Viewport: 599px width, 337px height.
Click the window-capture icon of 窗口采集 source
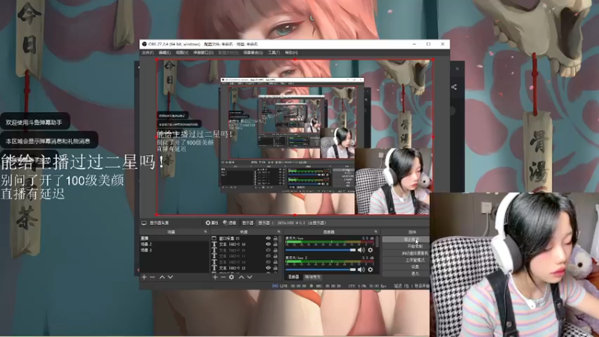pos(214,238)
